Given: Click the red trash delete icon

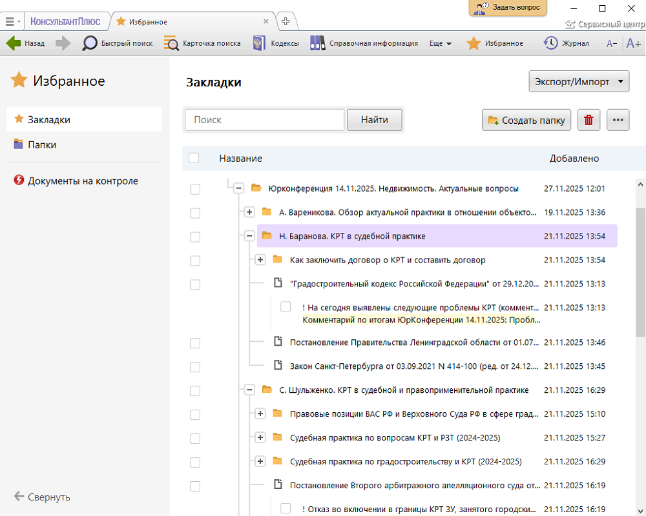Looking at the screenshot, I should (x=589, y=120).
